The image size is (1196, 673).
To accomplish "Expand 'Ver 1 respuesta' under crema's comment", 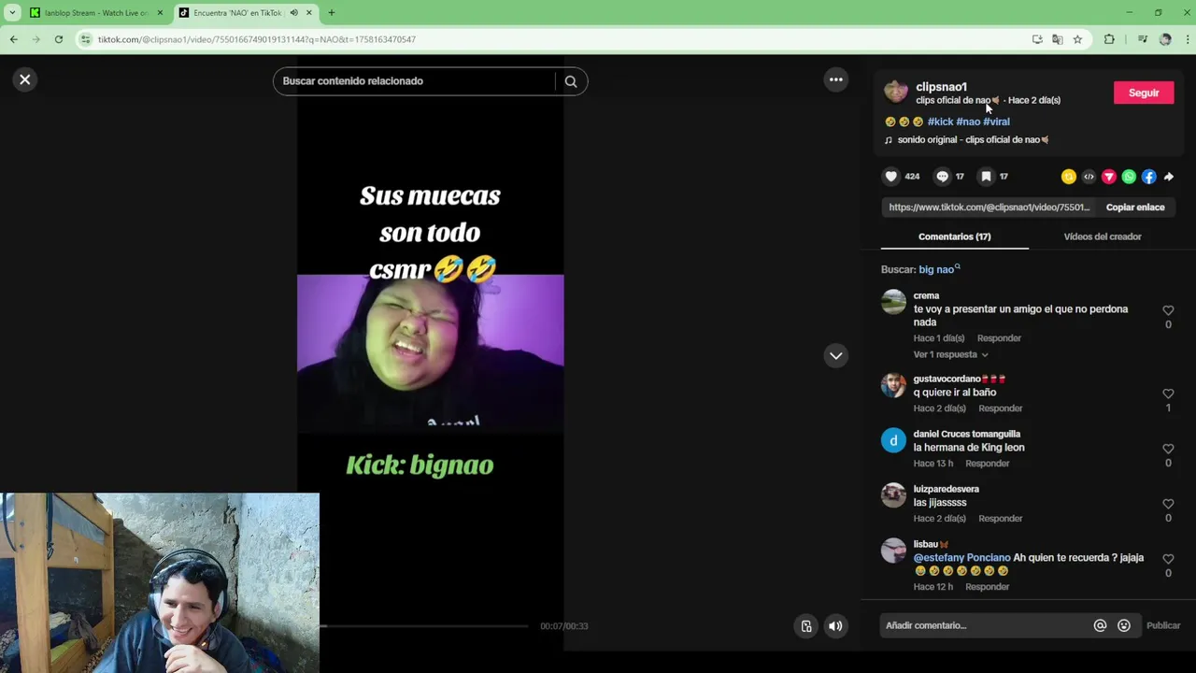I will [x=950, y=354].
